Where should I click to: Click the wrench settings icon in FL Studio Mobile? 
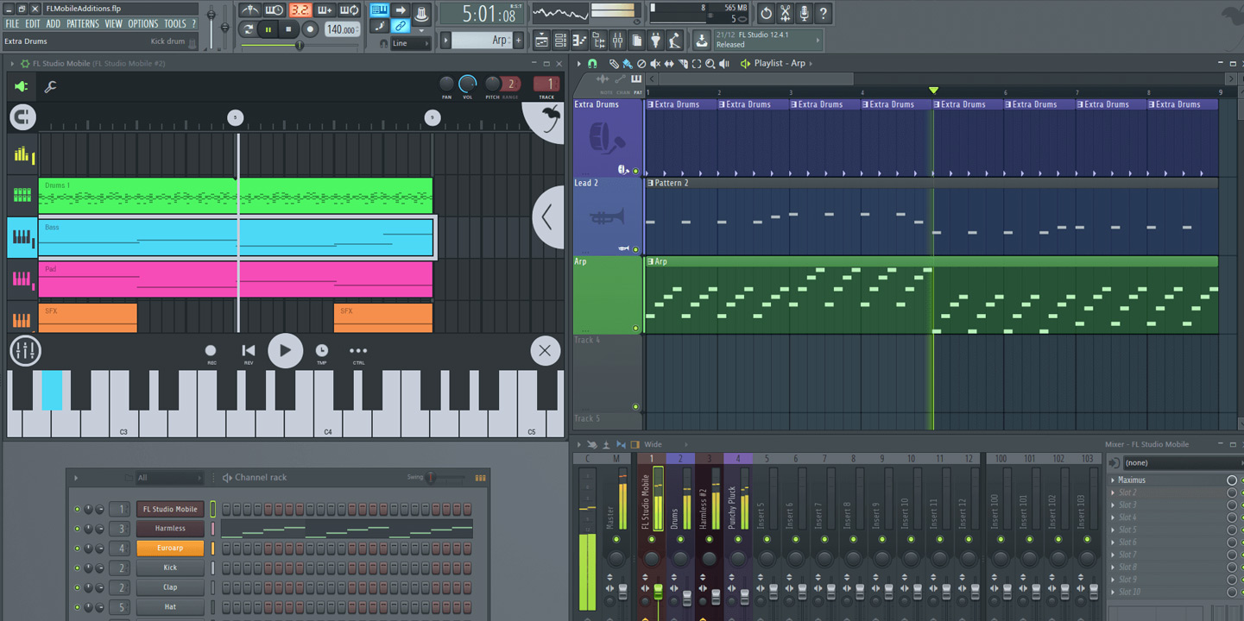(x=50, y=86)
